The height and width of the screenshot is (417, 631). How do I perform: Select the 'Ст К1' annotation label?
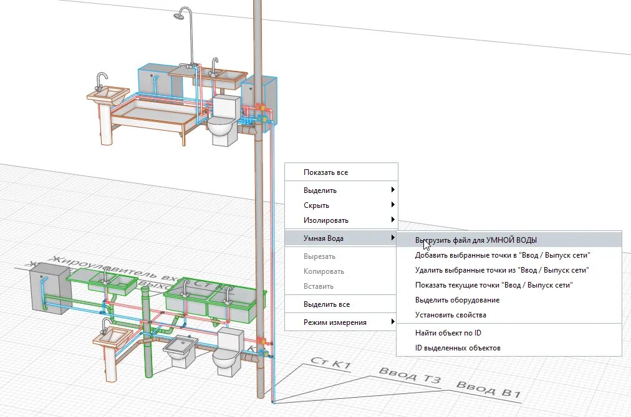pyautogui.click(x=331, y=363)
